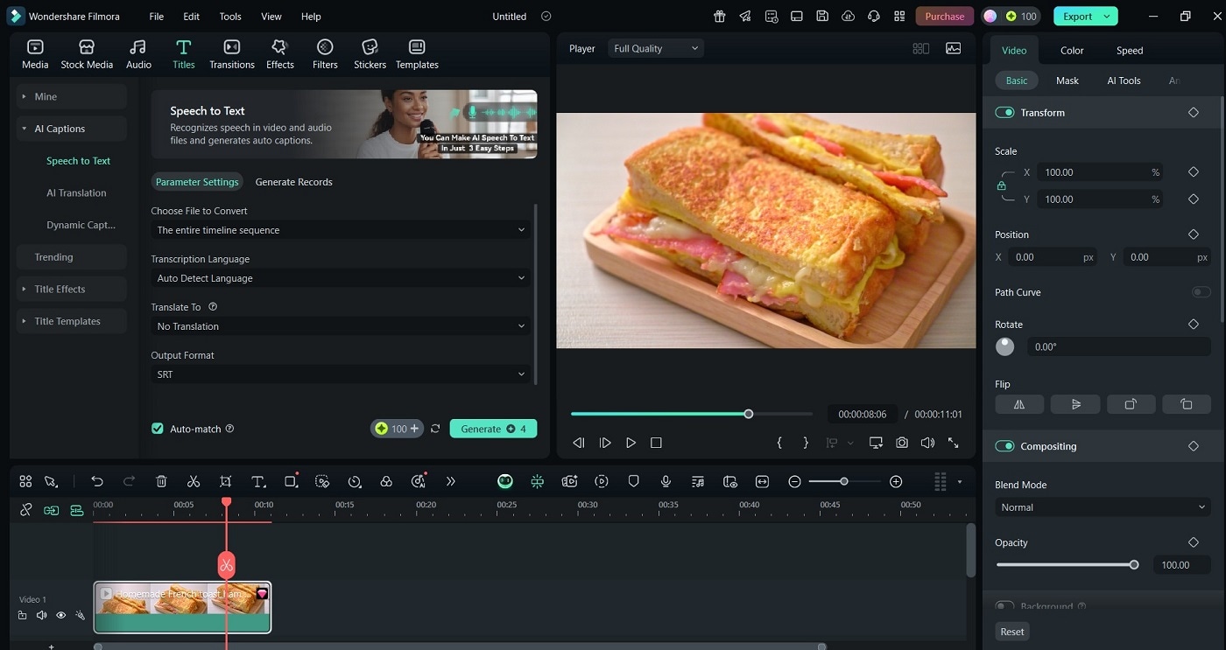
Task: Open the Transcription Language dropdown
Action: [x=342, y=278]
